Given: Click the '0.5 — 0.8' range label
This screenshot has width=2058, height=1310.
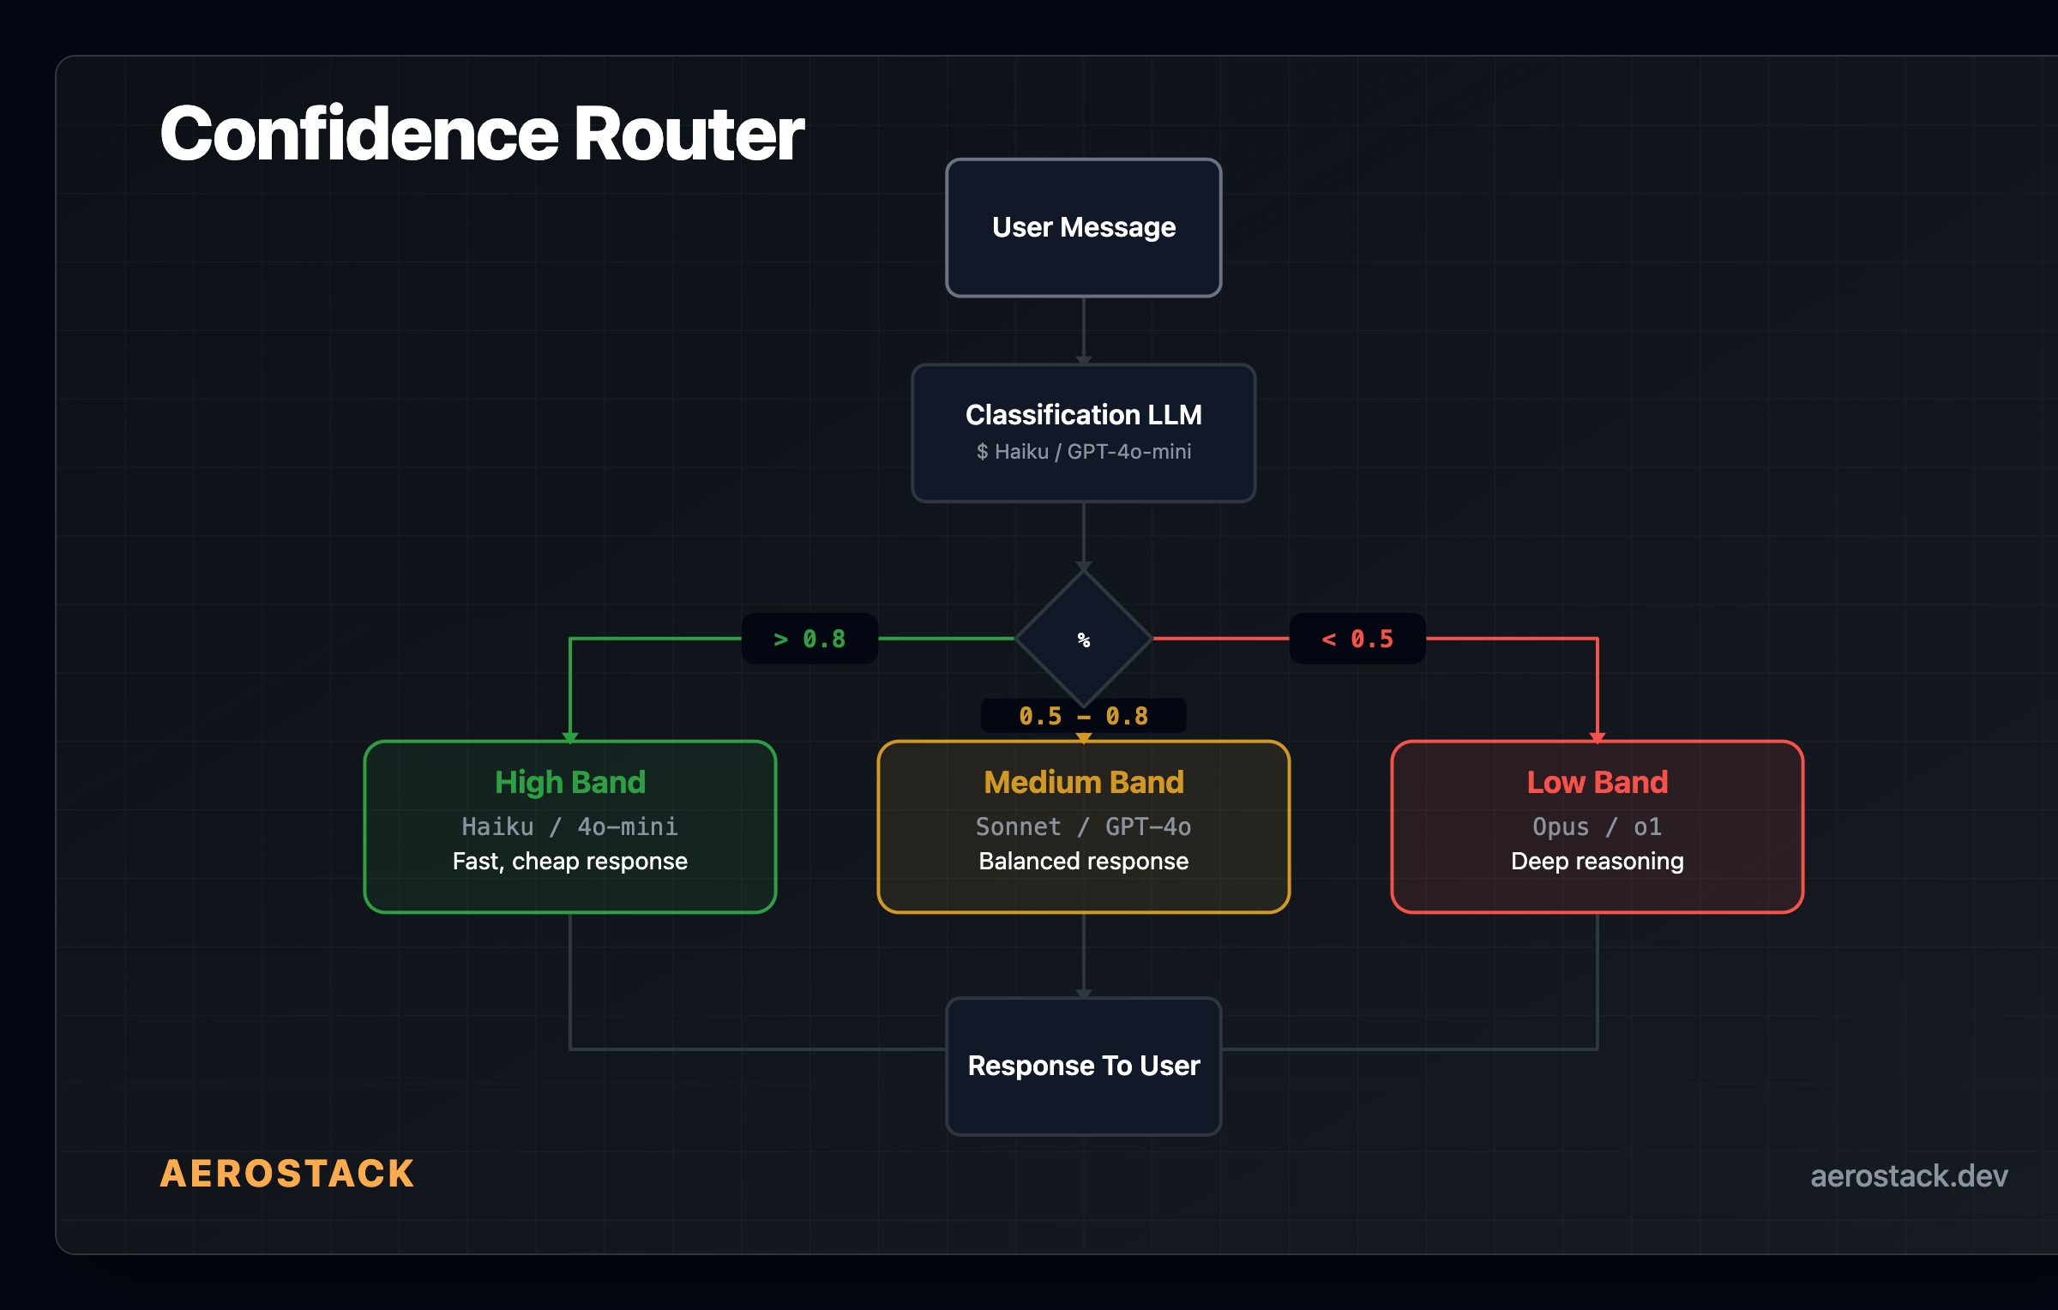Looking at the screenshot, I should (1083, 717).
